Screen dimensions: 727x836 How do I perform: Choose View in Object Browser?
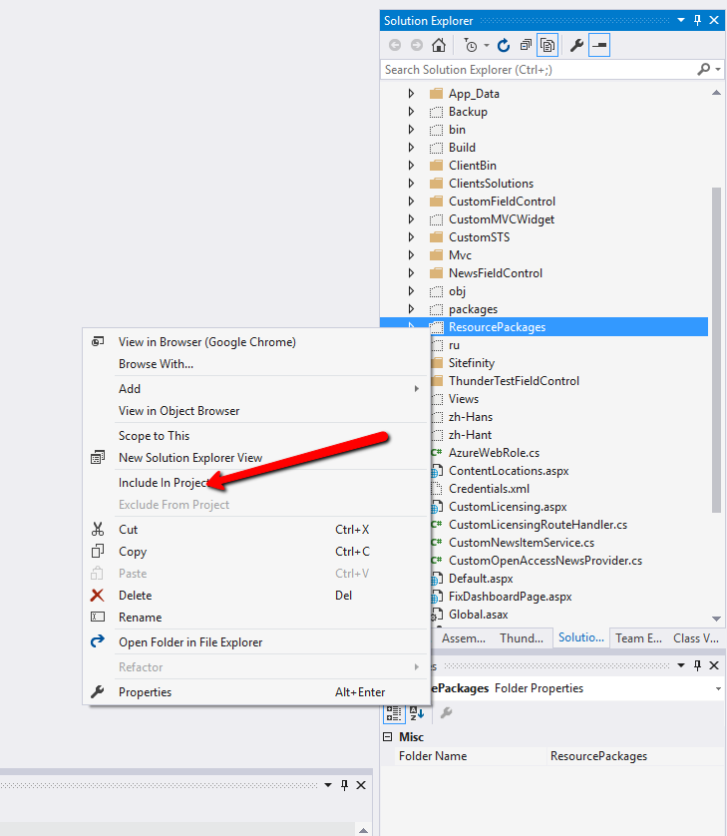click(x=179, y=411)
